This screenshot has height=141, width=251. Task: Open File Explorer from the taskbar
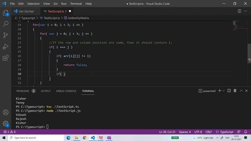pos(76,137)
